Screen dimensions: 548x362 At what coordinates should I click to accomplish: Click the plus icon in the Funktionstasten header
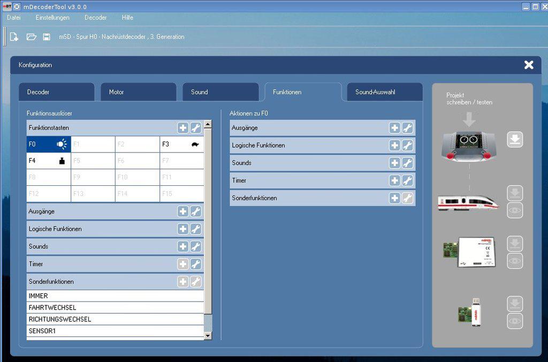pyautogui.click(x=183, y=128)
